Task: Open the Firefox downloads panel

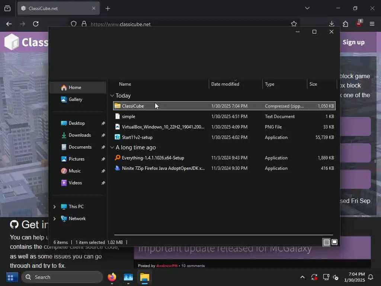Action: click(x=332, y=24)
